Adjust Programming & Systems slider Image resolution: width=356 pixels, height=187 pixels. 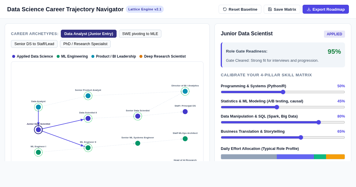[283, 92]
